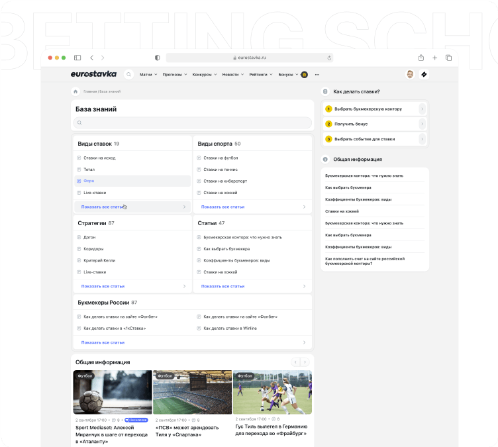This screenshot has height=447, width=498.
Task: Open the three-dots more menu in navigation
Action: (317, 75)
